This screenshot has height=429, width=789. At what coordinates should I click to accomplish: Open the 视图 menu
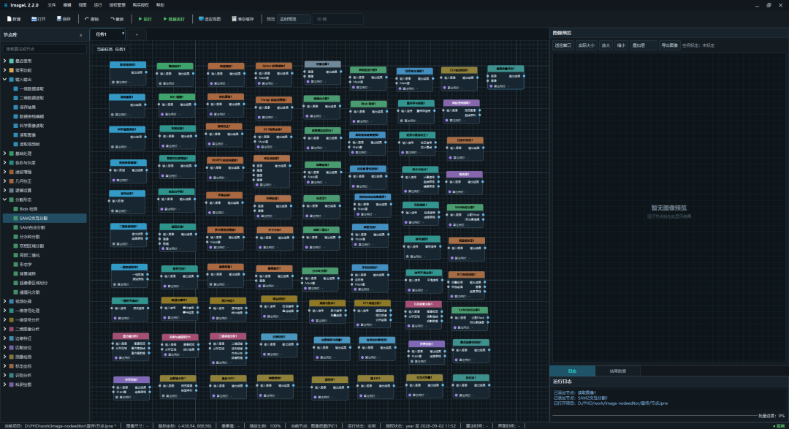[83, 5]
